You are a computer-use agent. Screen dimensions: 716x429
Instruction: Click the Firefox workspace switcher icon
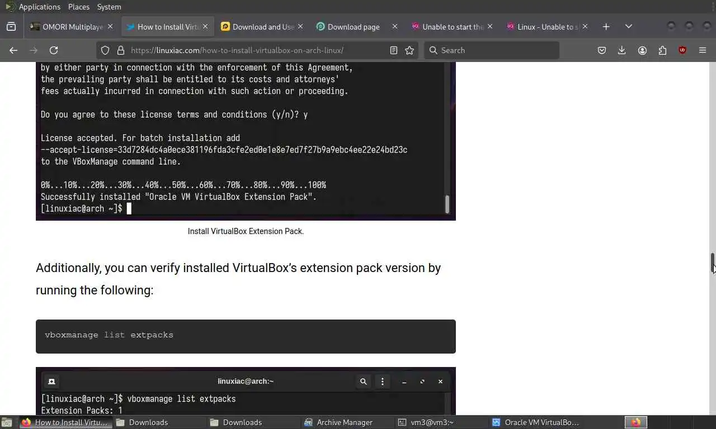pyautogui.click(x=636, y=422)
